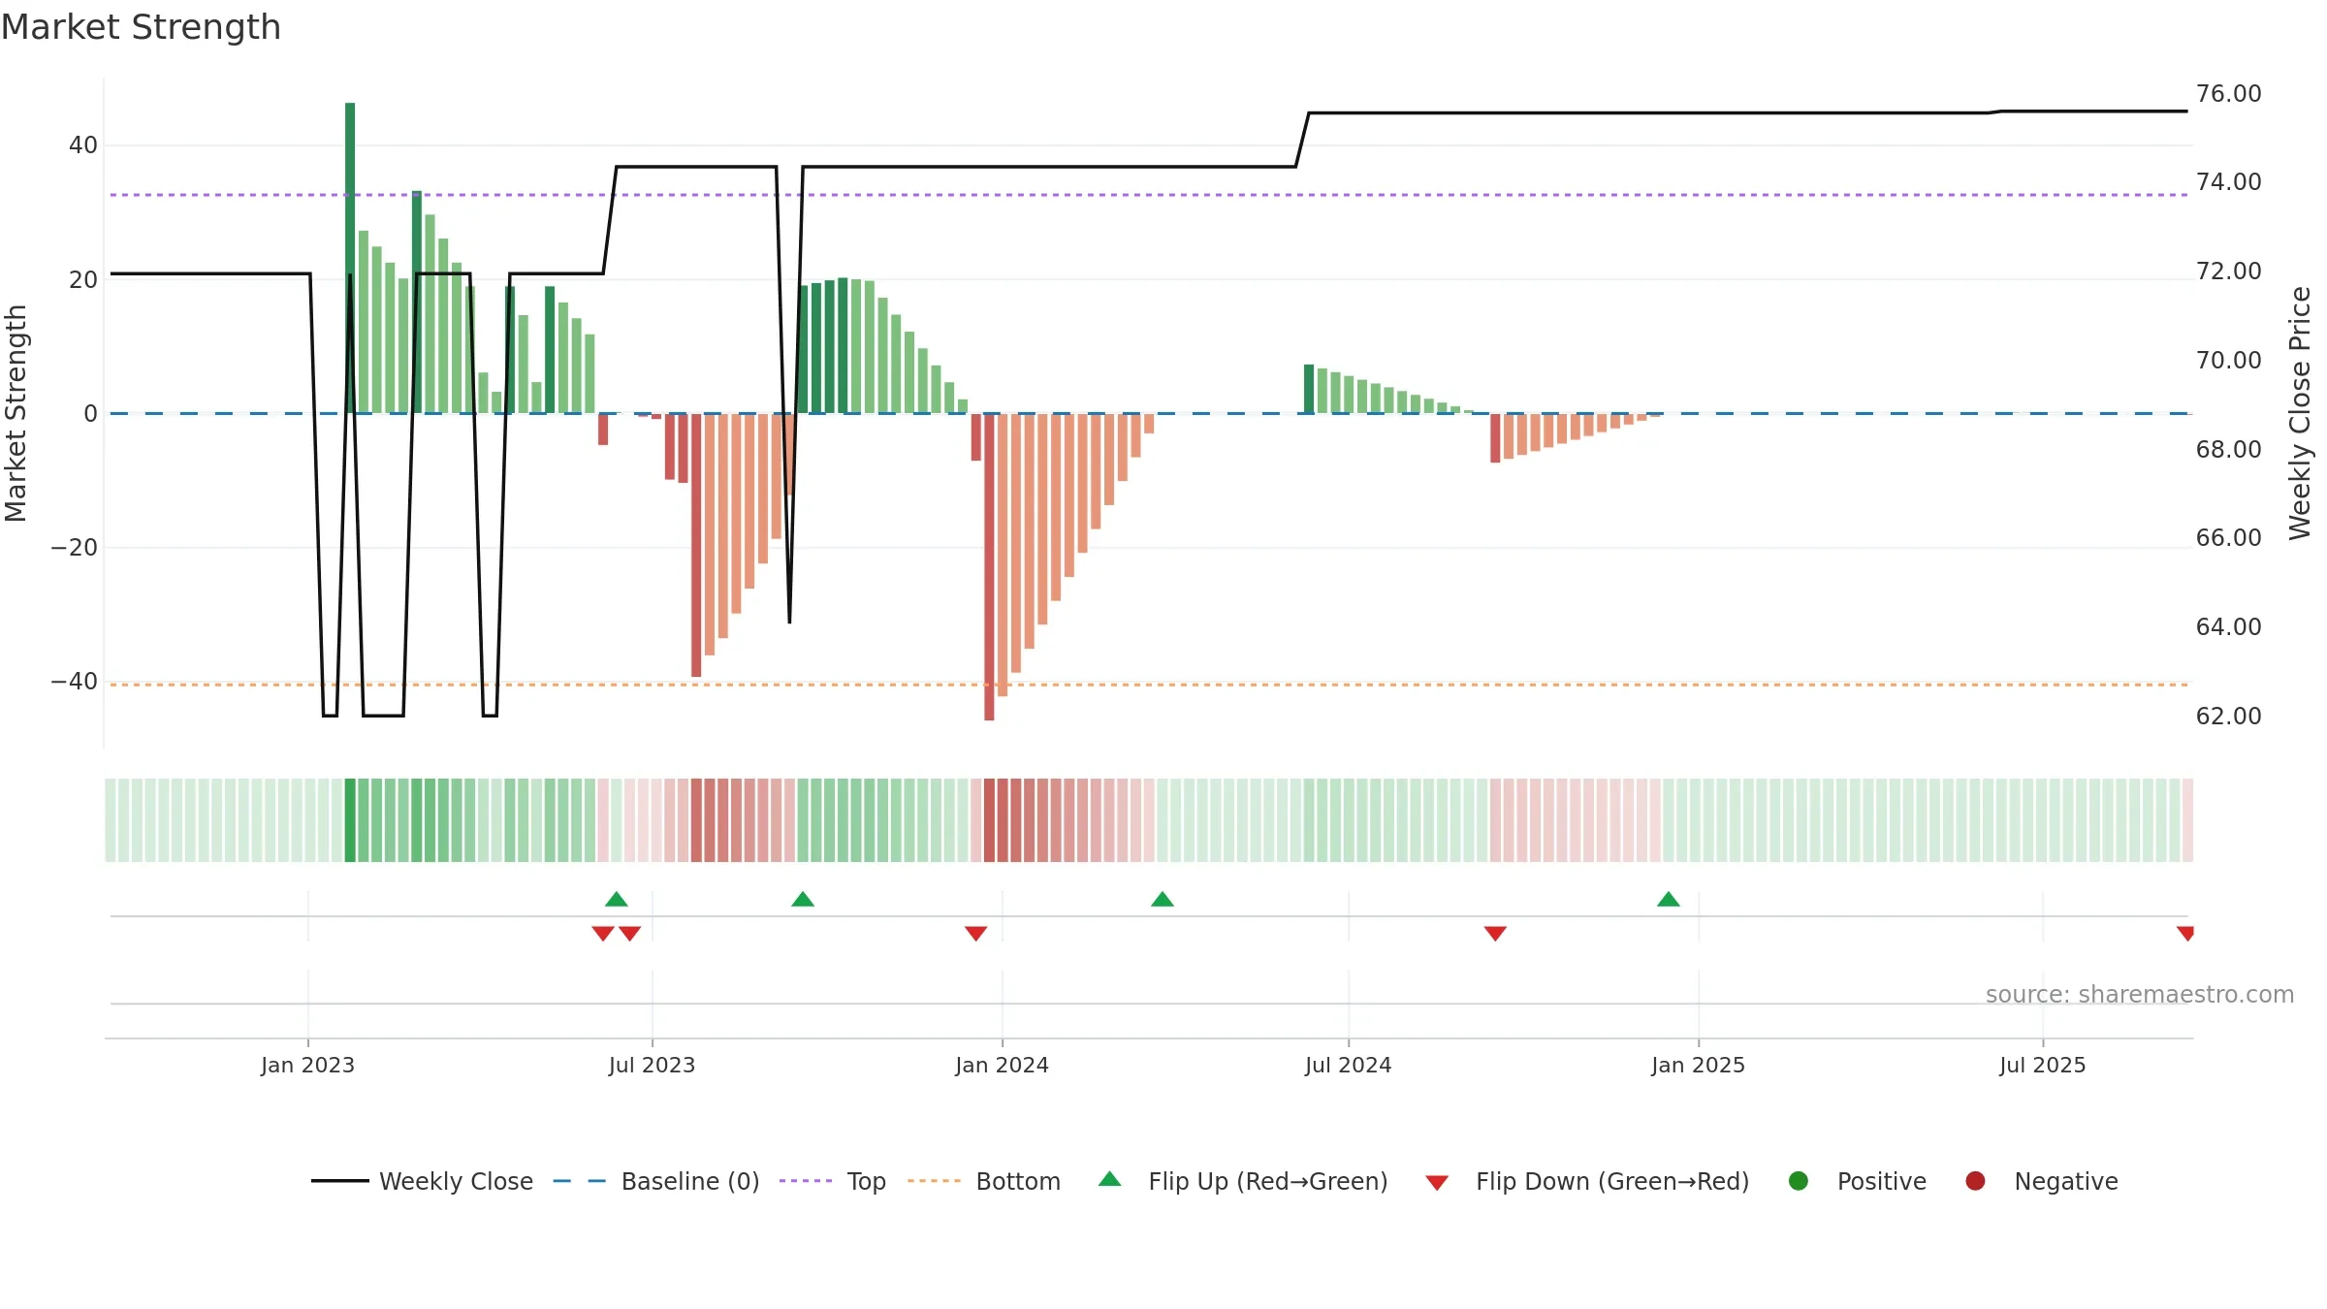Viewport: 2327px width, 1309px height.
Task: Click the orange dotted Bottom legend swatch
Action: click(x=934, y=1181)
